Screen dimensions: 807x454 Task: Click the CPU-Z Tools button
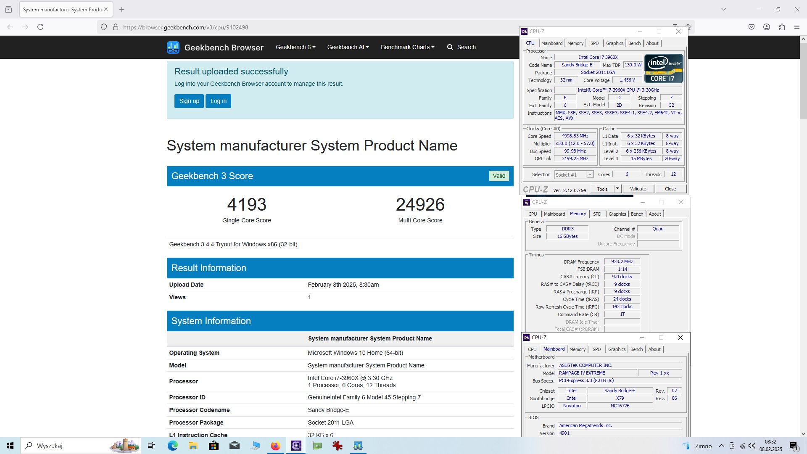tap(602, 189)
